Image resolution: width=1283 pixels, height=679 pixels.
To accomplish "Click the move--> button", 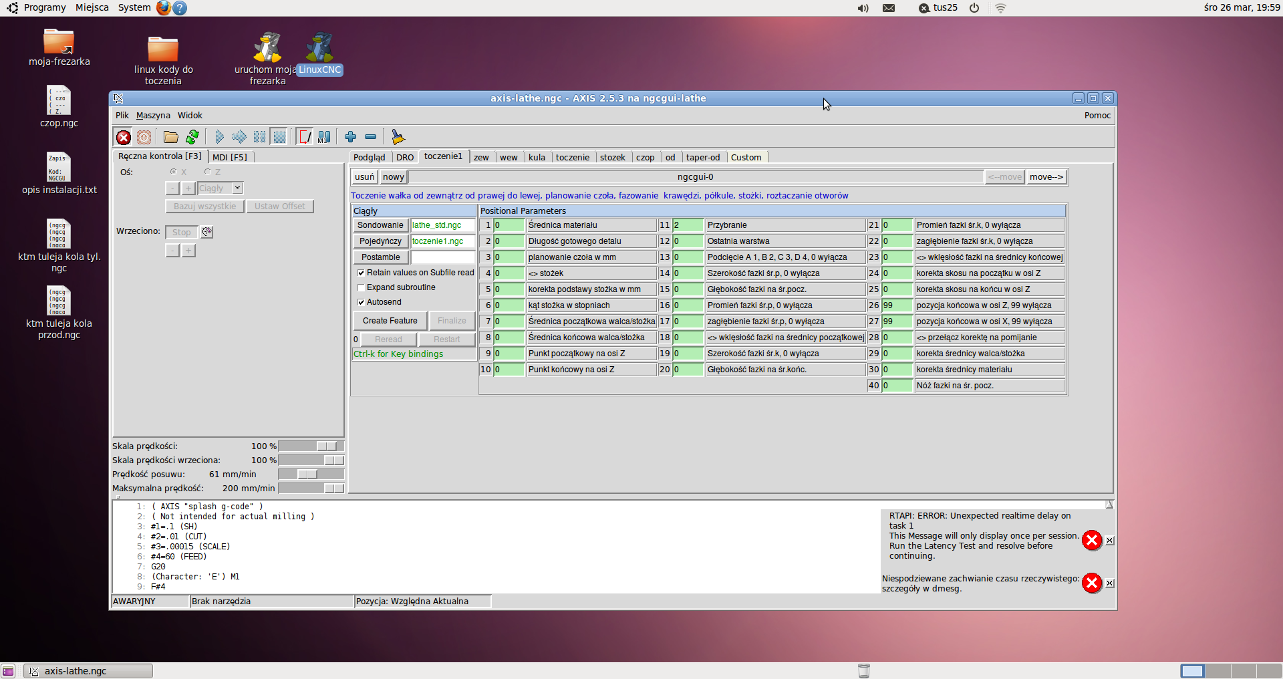I will click(1046, 177).
